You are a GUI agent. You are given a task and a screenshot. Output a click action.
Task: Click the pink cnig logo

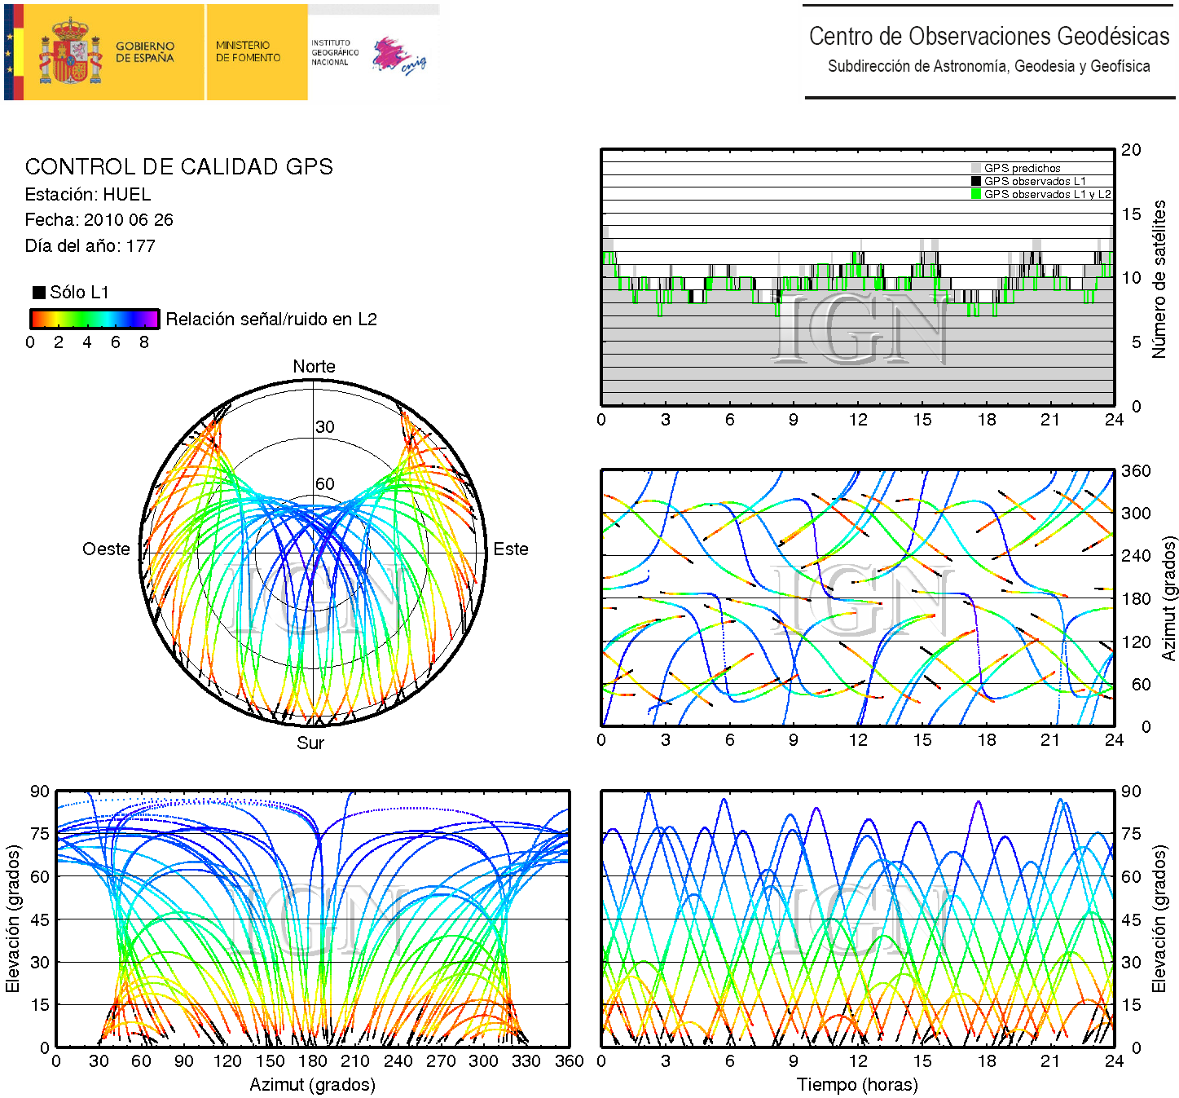(x=397, y=55)
